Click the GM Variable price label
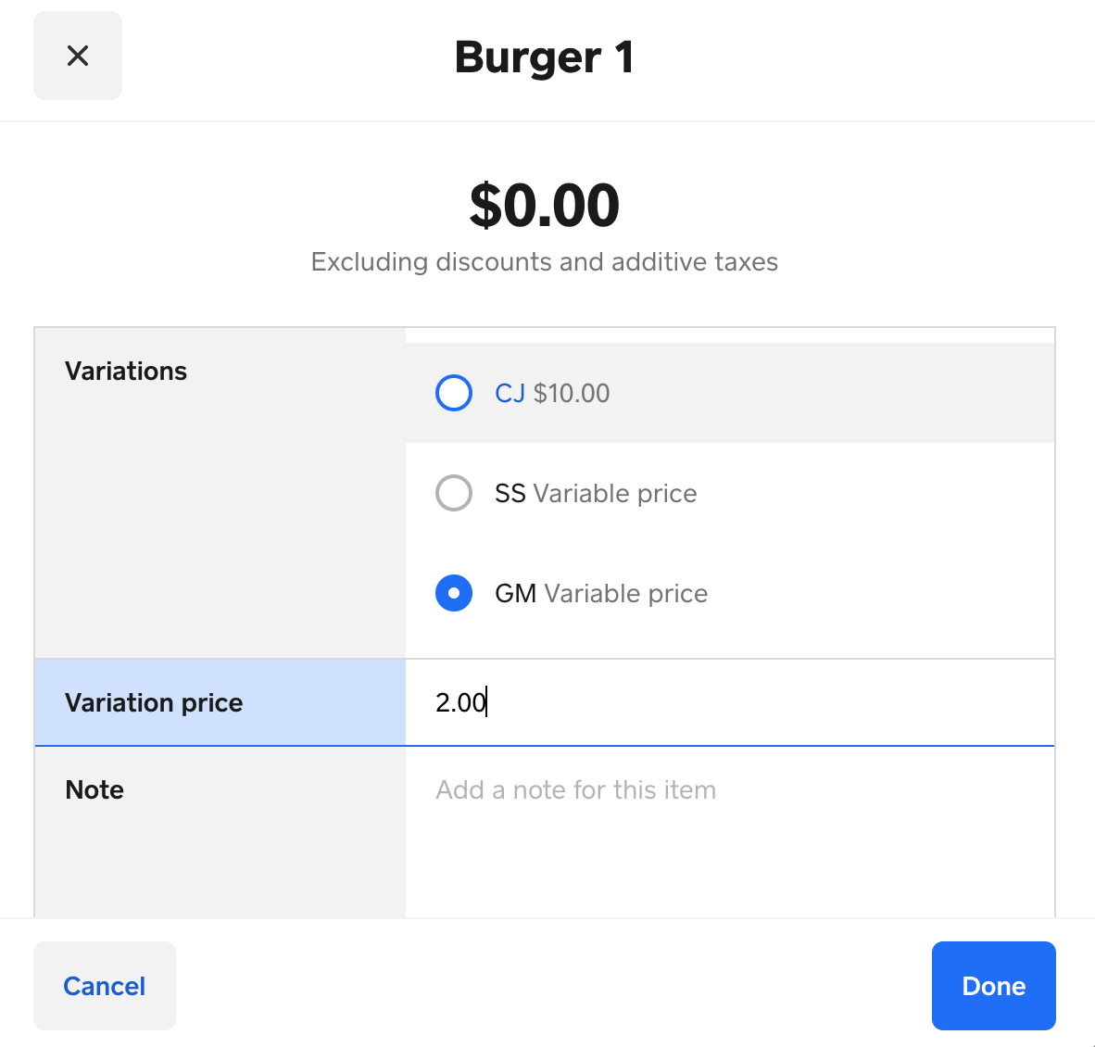The height and width of the screenshot is (1047, 1095). pos(601,593)
